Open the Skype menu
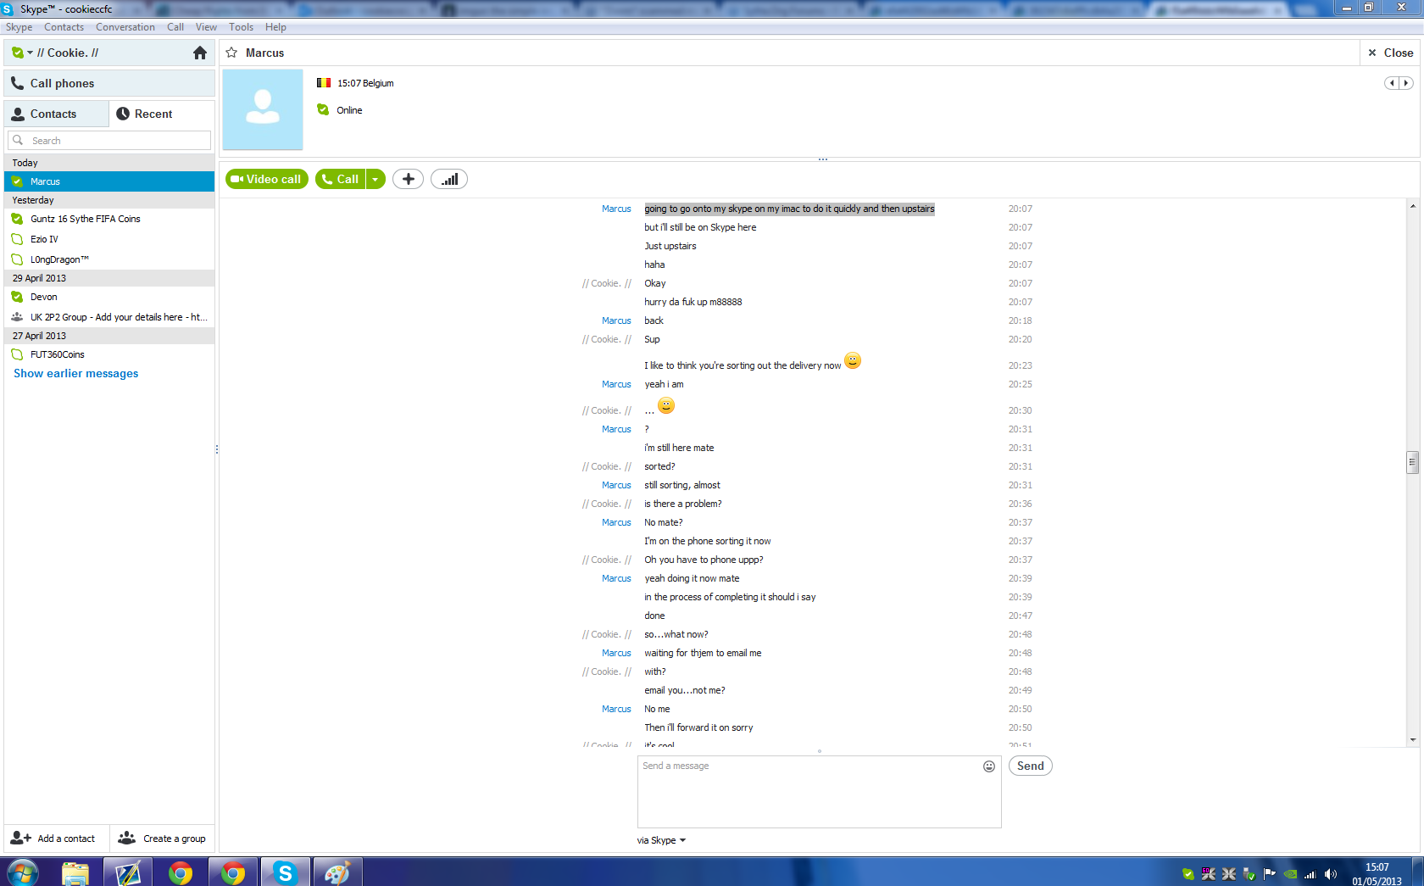This screenshot has height=886, width=1424. click(x=19, y=27)
